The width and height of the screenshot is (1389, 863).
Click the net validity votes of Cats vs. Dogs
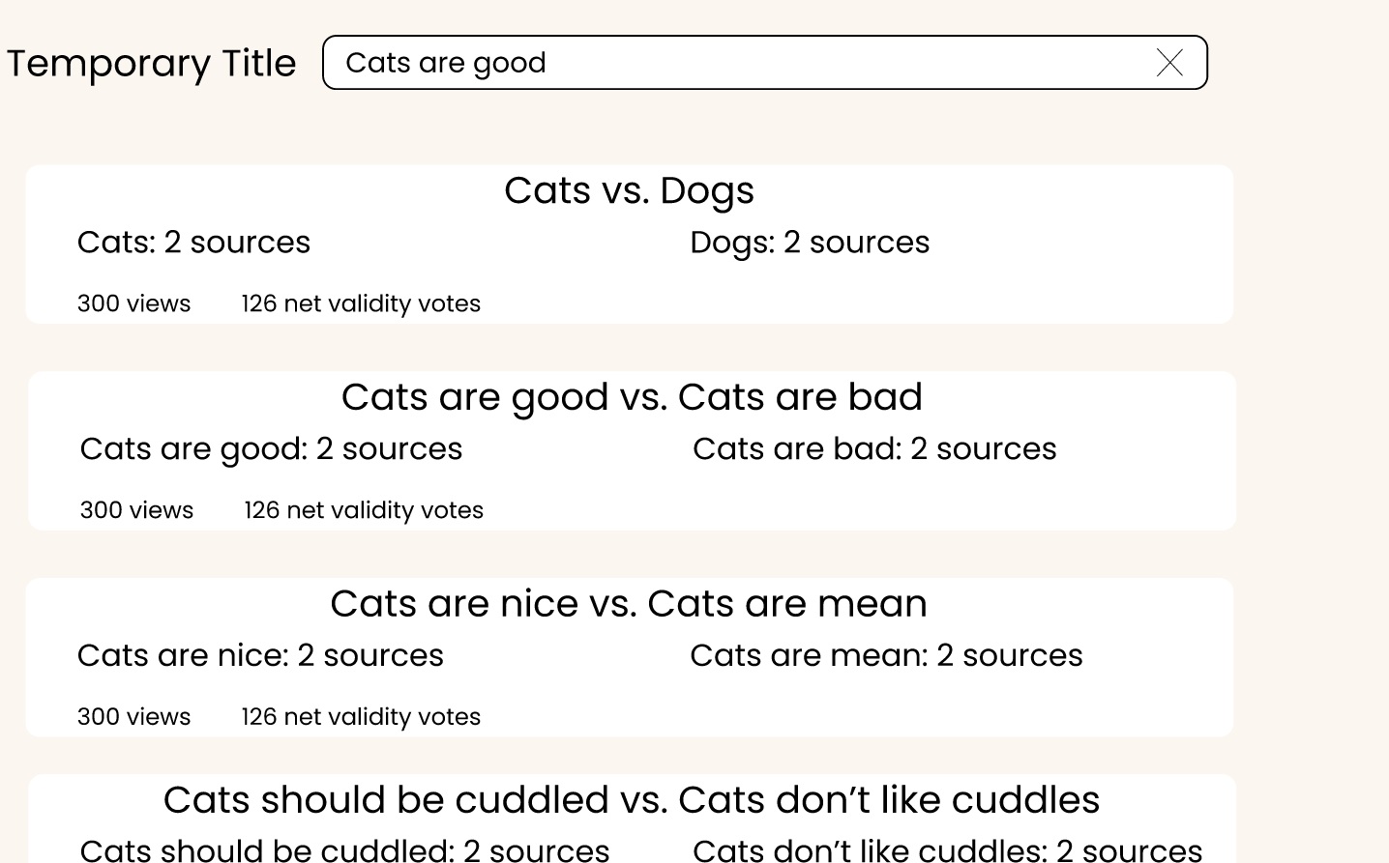pyautogui.click(x=361, y=303)
